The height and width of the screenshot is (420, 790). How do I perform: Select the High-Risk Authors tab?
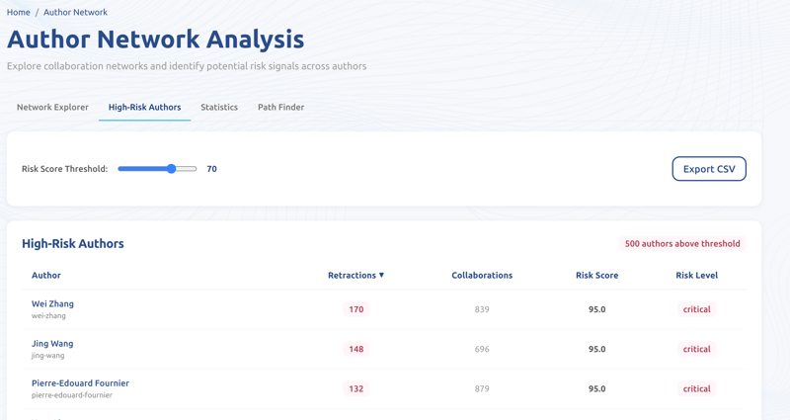point(144,107)
